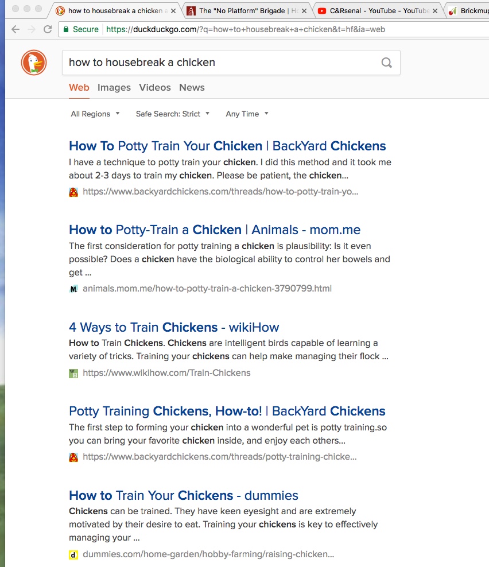Switch to the Videos results tab
Screen dimensions: 489x567
(155, 88)
